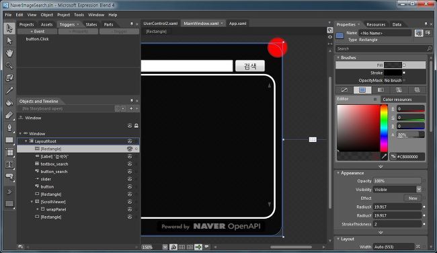
Task: Select the Brush resources option
Action: coord(417,89)
